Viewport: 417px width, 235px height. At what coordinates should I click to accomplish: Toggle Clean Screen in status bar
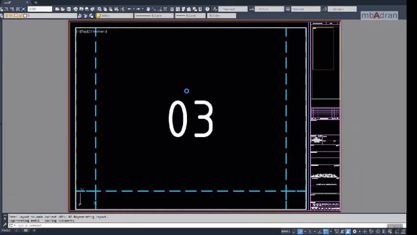[x=397, y=232]
